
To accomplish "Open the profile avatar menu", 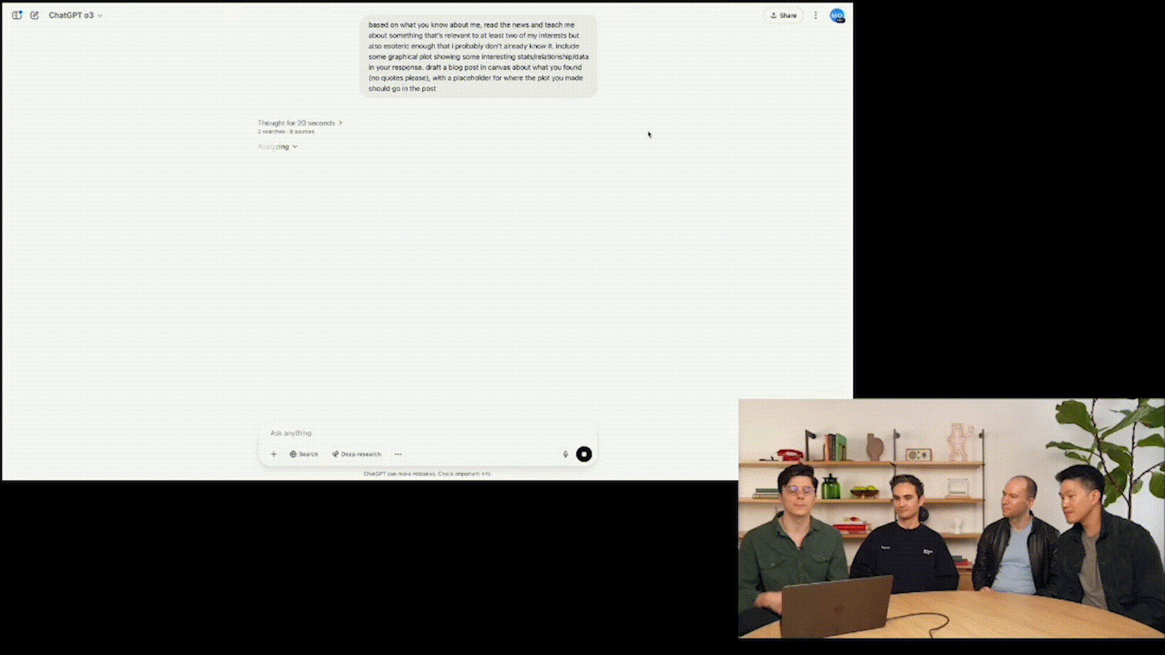I will click(837, 16).
